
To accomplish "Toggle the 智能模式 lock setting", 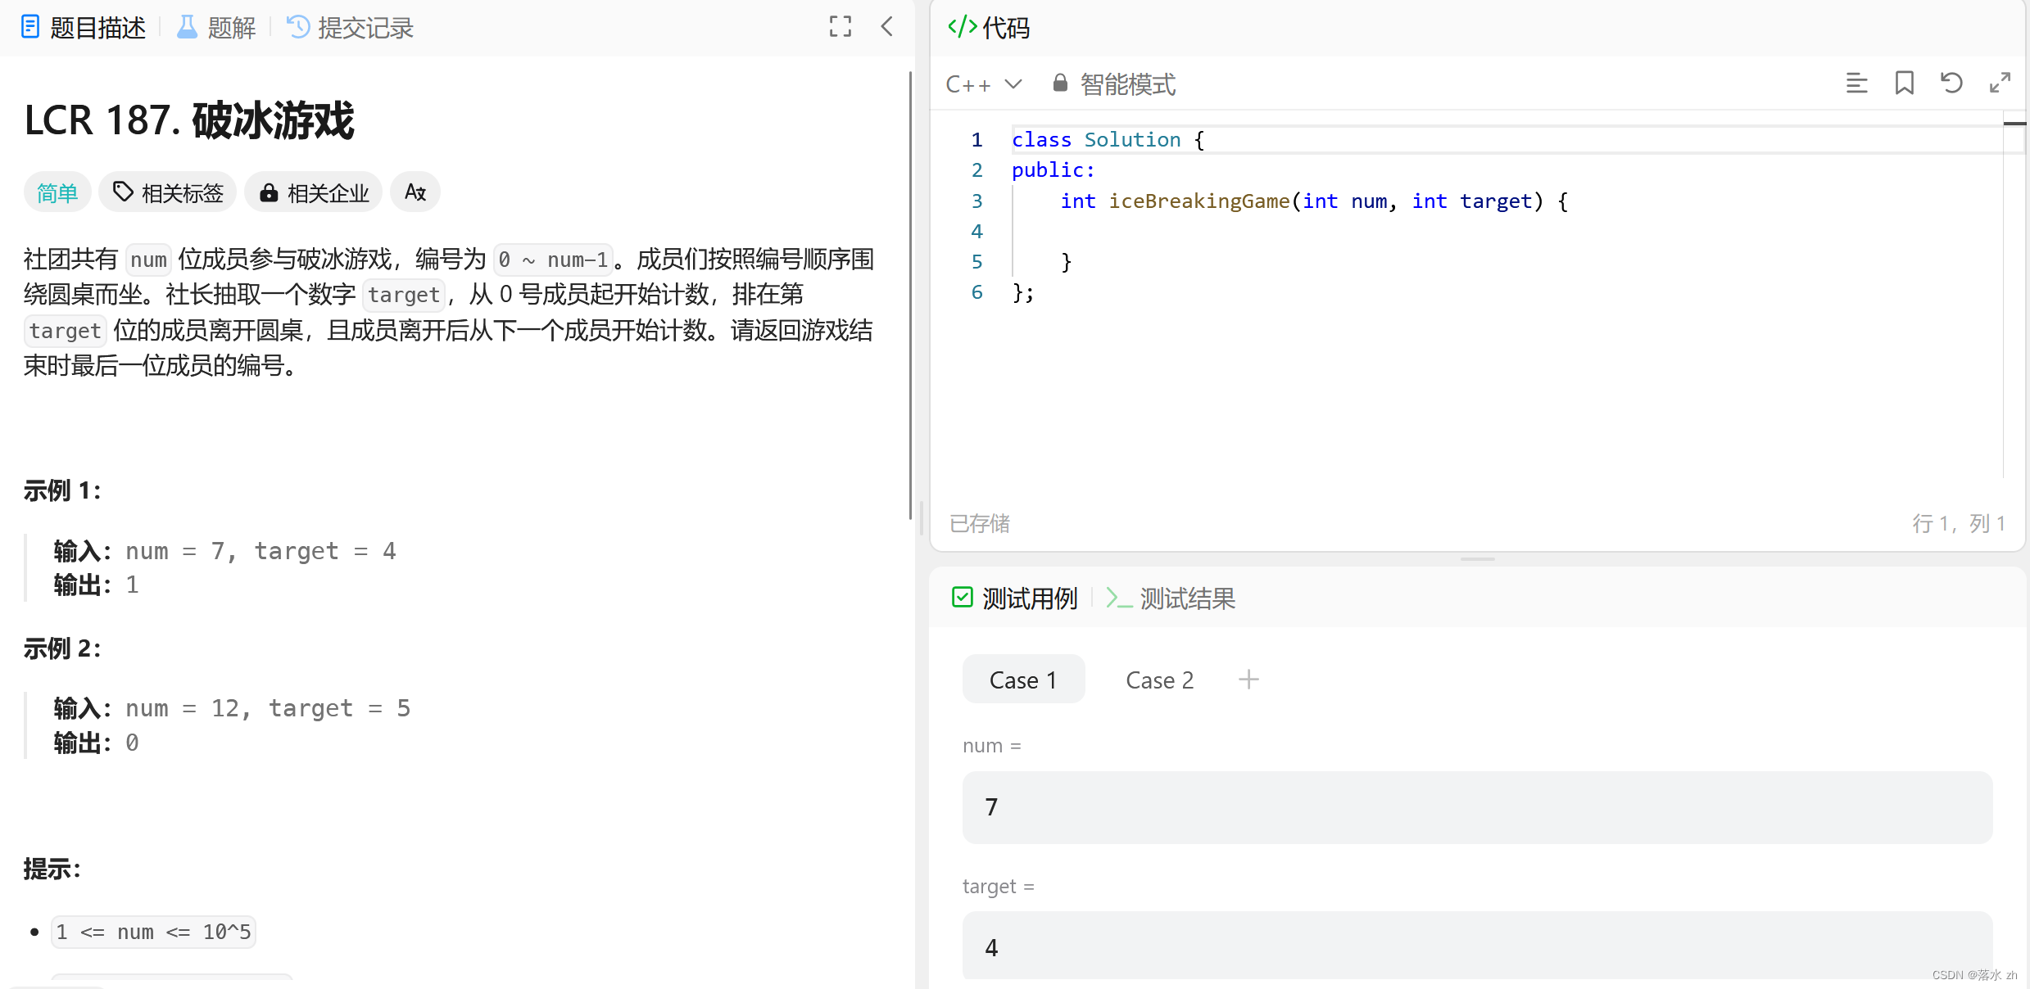I will tap(1114, 84).
